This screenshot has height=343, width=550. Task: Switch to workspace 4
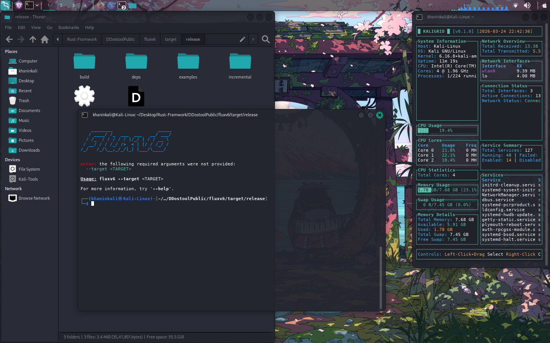click(85, 5)
